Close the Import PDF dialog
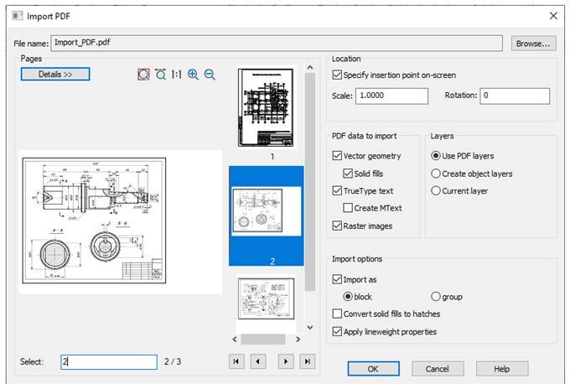Image resolution: width=570 pixels, height=384 pixels. coord(553,16)
